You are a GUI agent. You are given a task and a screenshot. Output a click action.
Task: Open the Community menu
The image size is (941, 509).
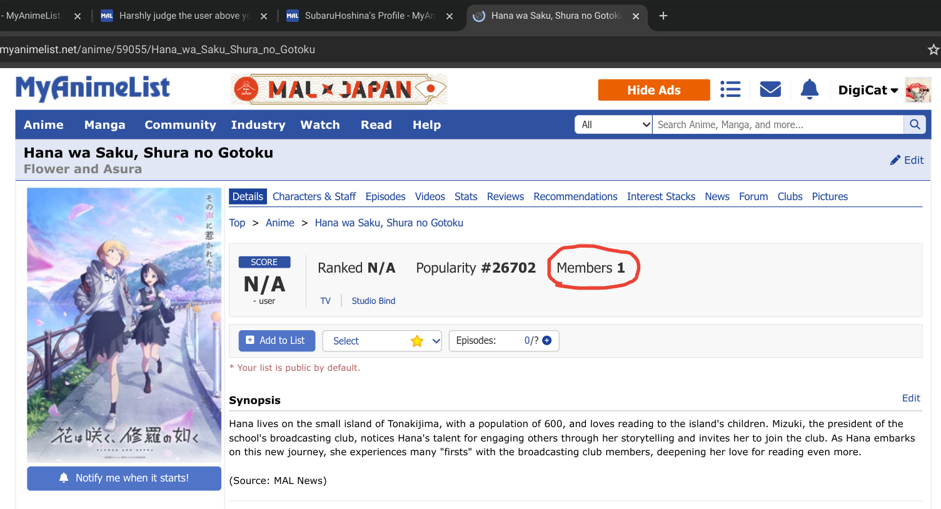(x=180, y=124)
